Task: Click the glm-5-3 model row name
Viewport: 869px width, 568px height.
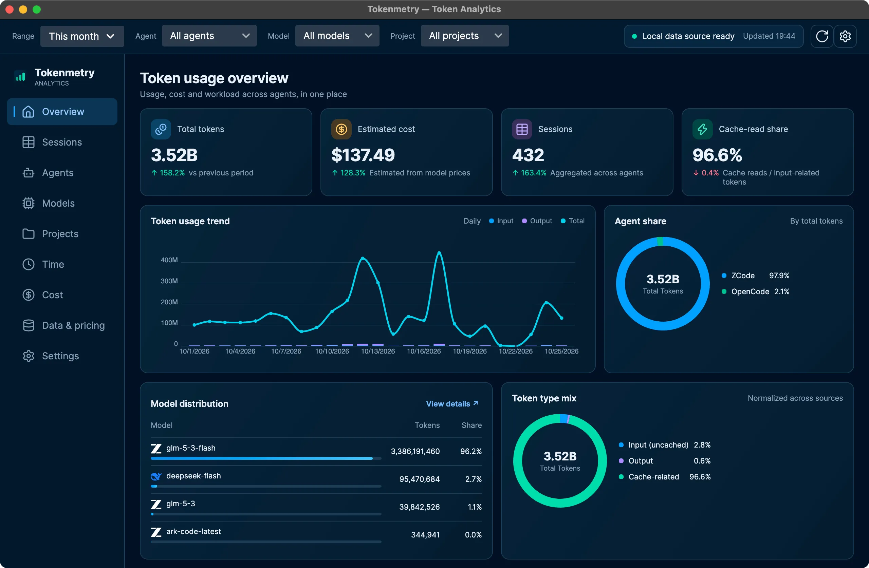Action: pyautogui.click(x=180, y=504)
